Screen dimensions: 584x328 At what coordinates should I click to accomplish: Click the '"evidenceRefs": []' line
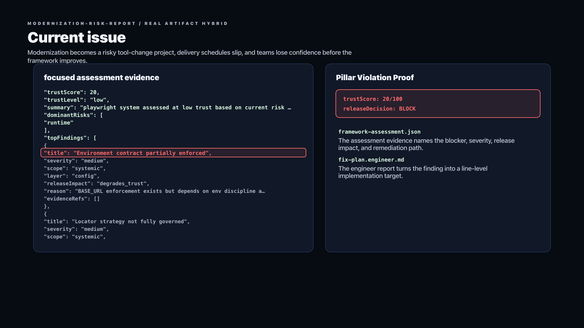tap(72, 199)
